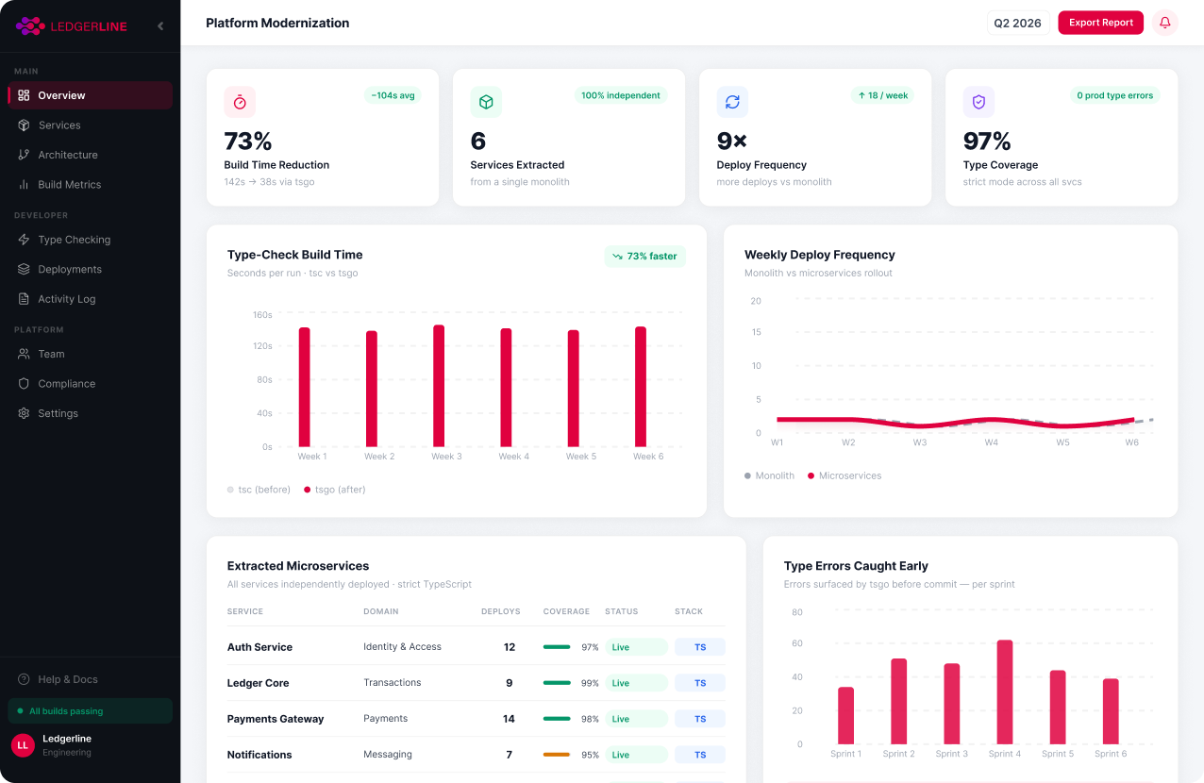The height and width of the screenshot is (783, 1204).
Task: Click the Auth Service coverage bar
Action: (x=557, y=647)
